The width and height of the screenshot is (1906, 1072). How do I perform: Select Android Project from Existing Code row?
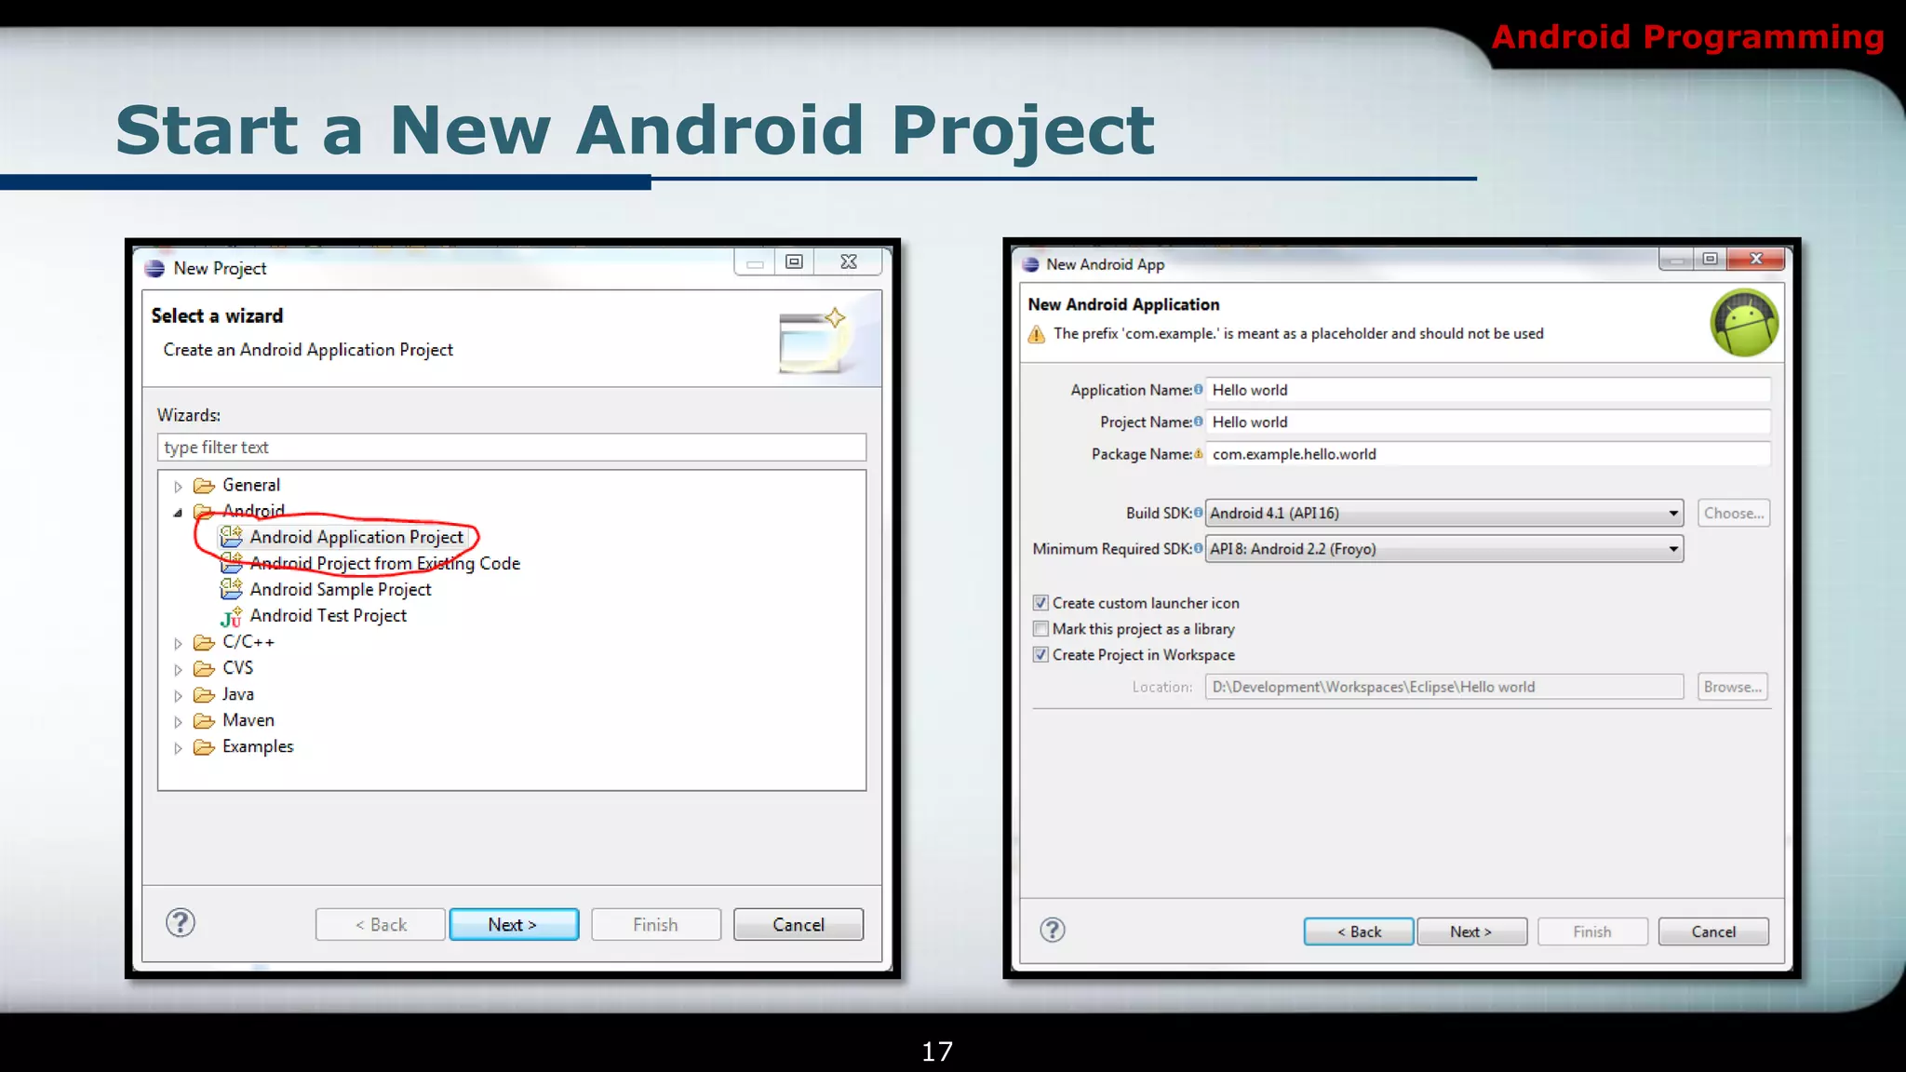(370, 563)
